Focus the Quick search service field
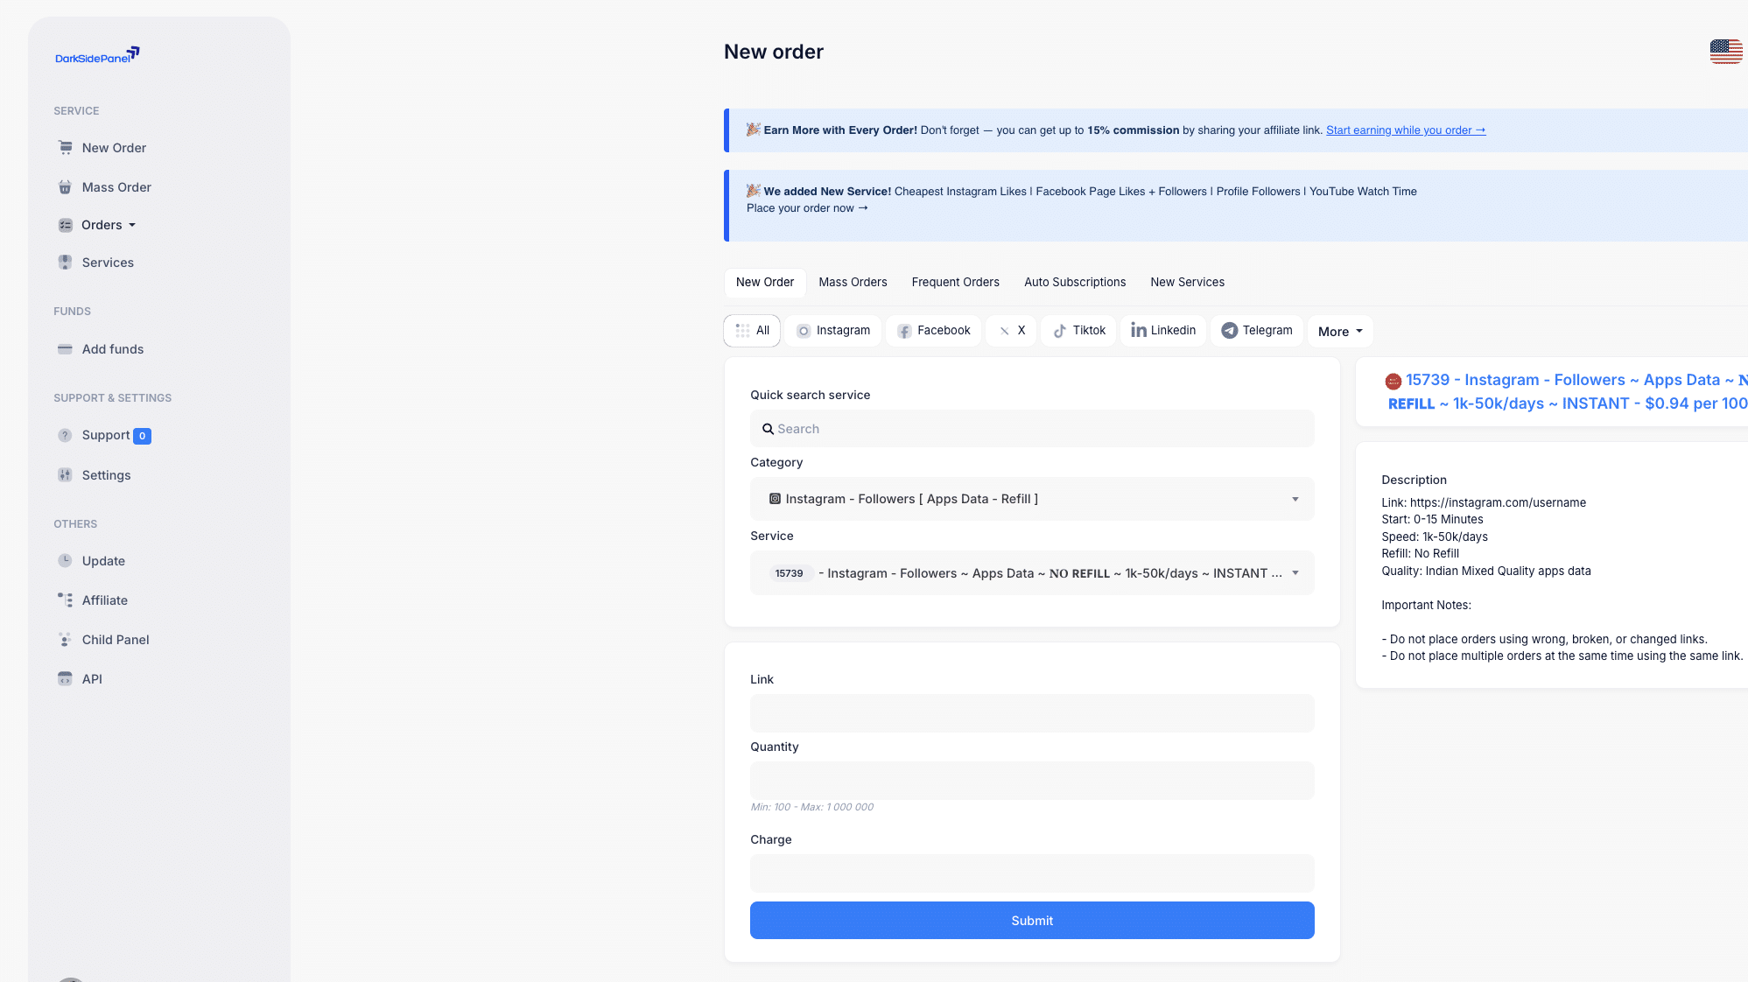Screen dimensions: 1748x982 click(x=1031, y=429)
